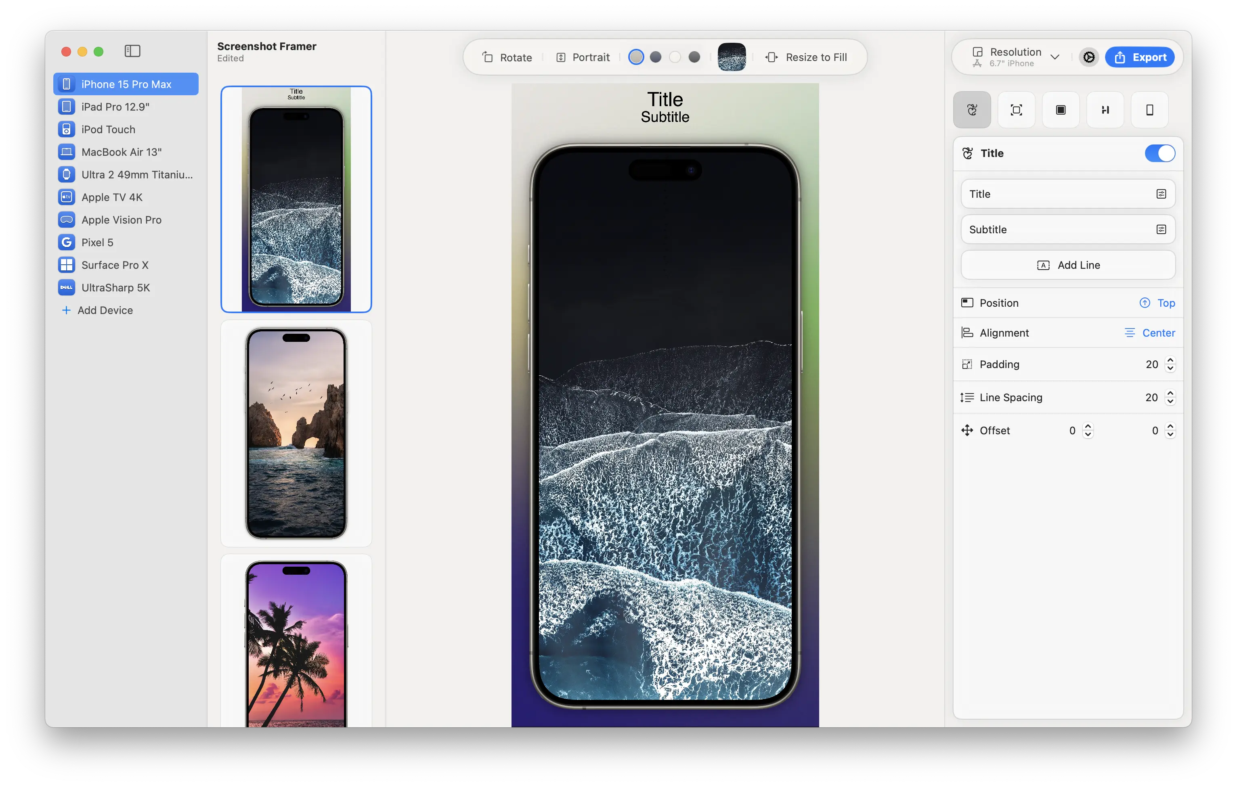Open the frame scaling tab icon
This screenshot has height=787, width=1237.
[x=1016, y=110]
